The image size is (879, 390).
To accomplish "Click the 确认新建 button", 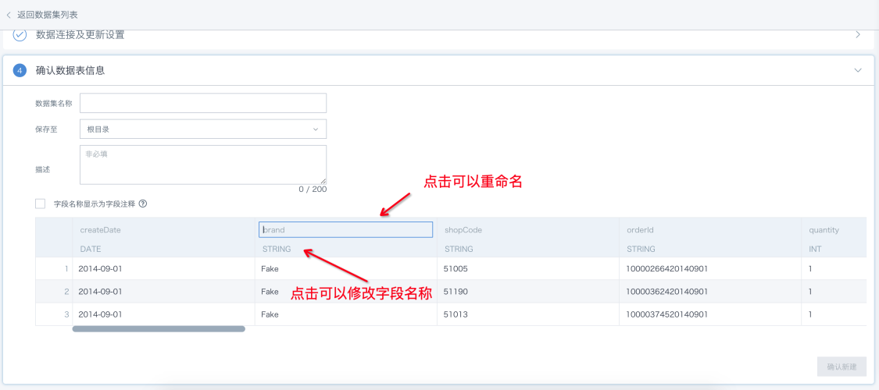I will pos(841,367).
